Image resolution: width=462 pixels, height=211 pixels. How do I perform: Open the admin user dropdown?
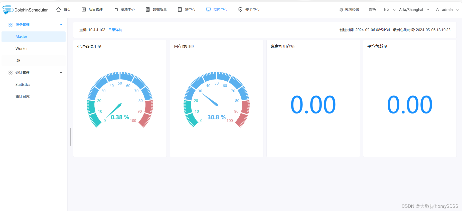(447, 10)
